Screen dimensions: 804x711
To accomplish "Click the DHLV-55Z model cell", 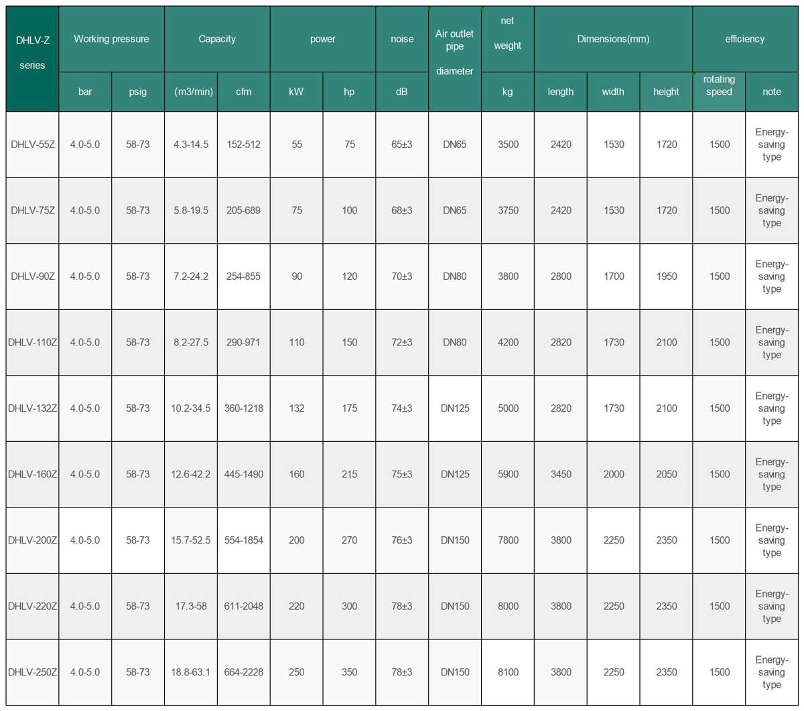I will point(32,145).
